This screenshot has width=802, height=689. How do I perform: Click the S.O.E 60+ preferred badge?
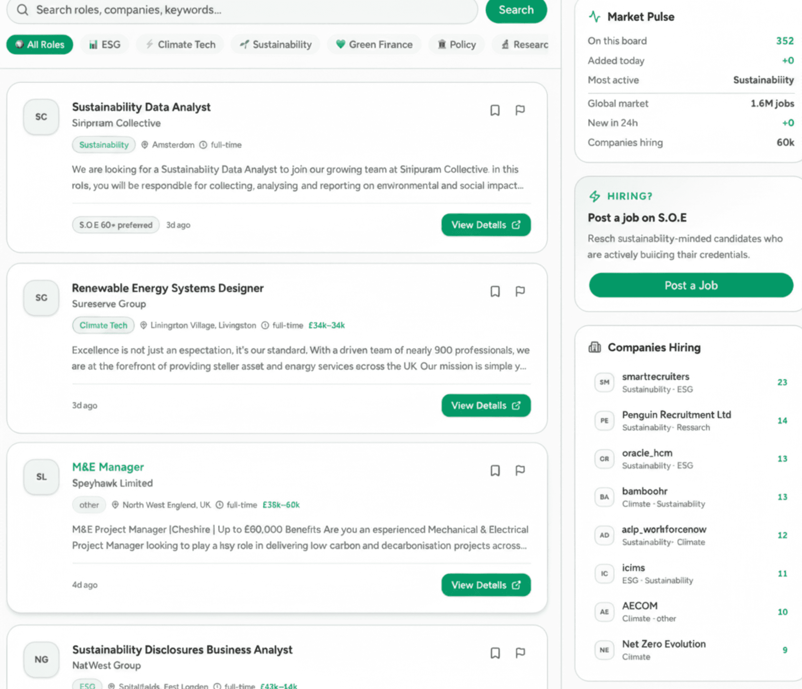(x=116, y=225)
